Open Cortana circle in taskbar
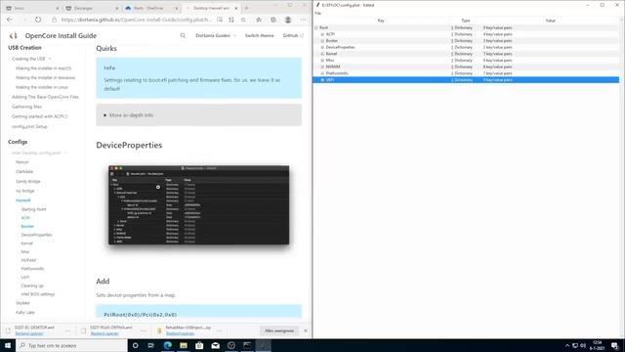Viewport: 625px width, 352px height. [135, 345]
